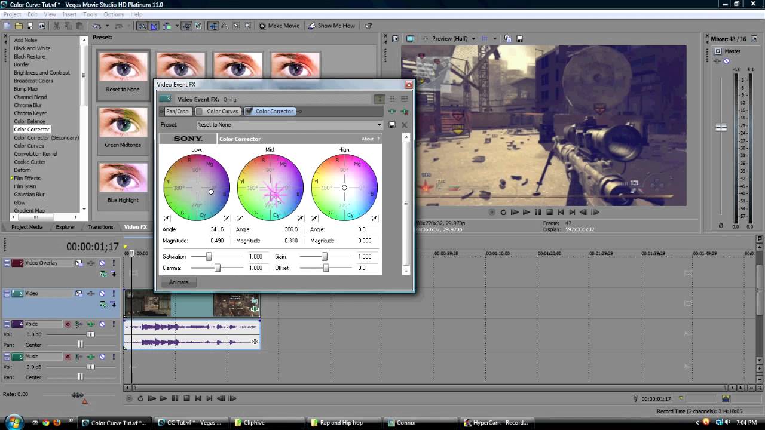Select Gaussian Blur in effects list
Viewport: 765px width, 430px height.
(x=29, y=195)
